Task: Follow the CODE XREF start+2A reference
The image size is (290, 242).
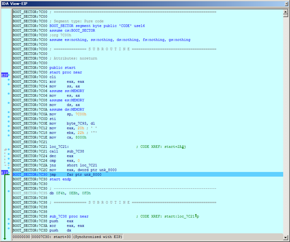Action: click(161, 147)
